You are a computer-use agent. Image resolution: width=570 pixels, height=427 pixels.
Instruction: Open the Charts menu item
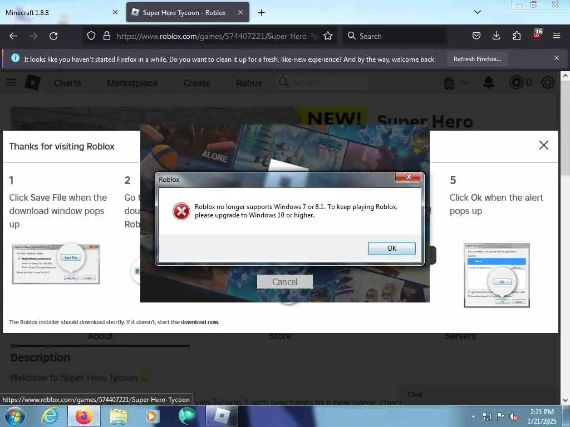tap(67, 83)
